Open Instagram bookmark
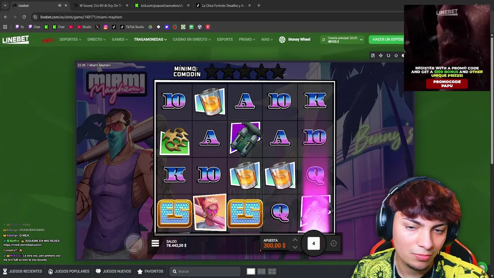This screenshot has height=278, width=494. (x=105, y=27)
